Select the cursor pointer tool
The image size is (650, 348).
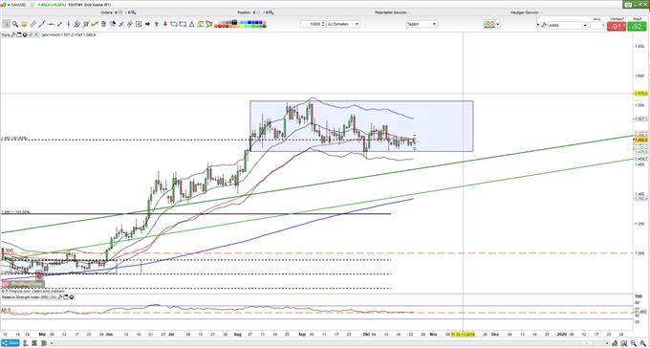click(7, 24)
